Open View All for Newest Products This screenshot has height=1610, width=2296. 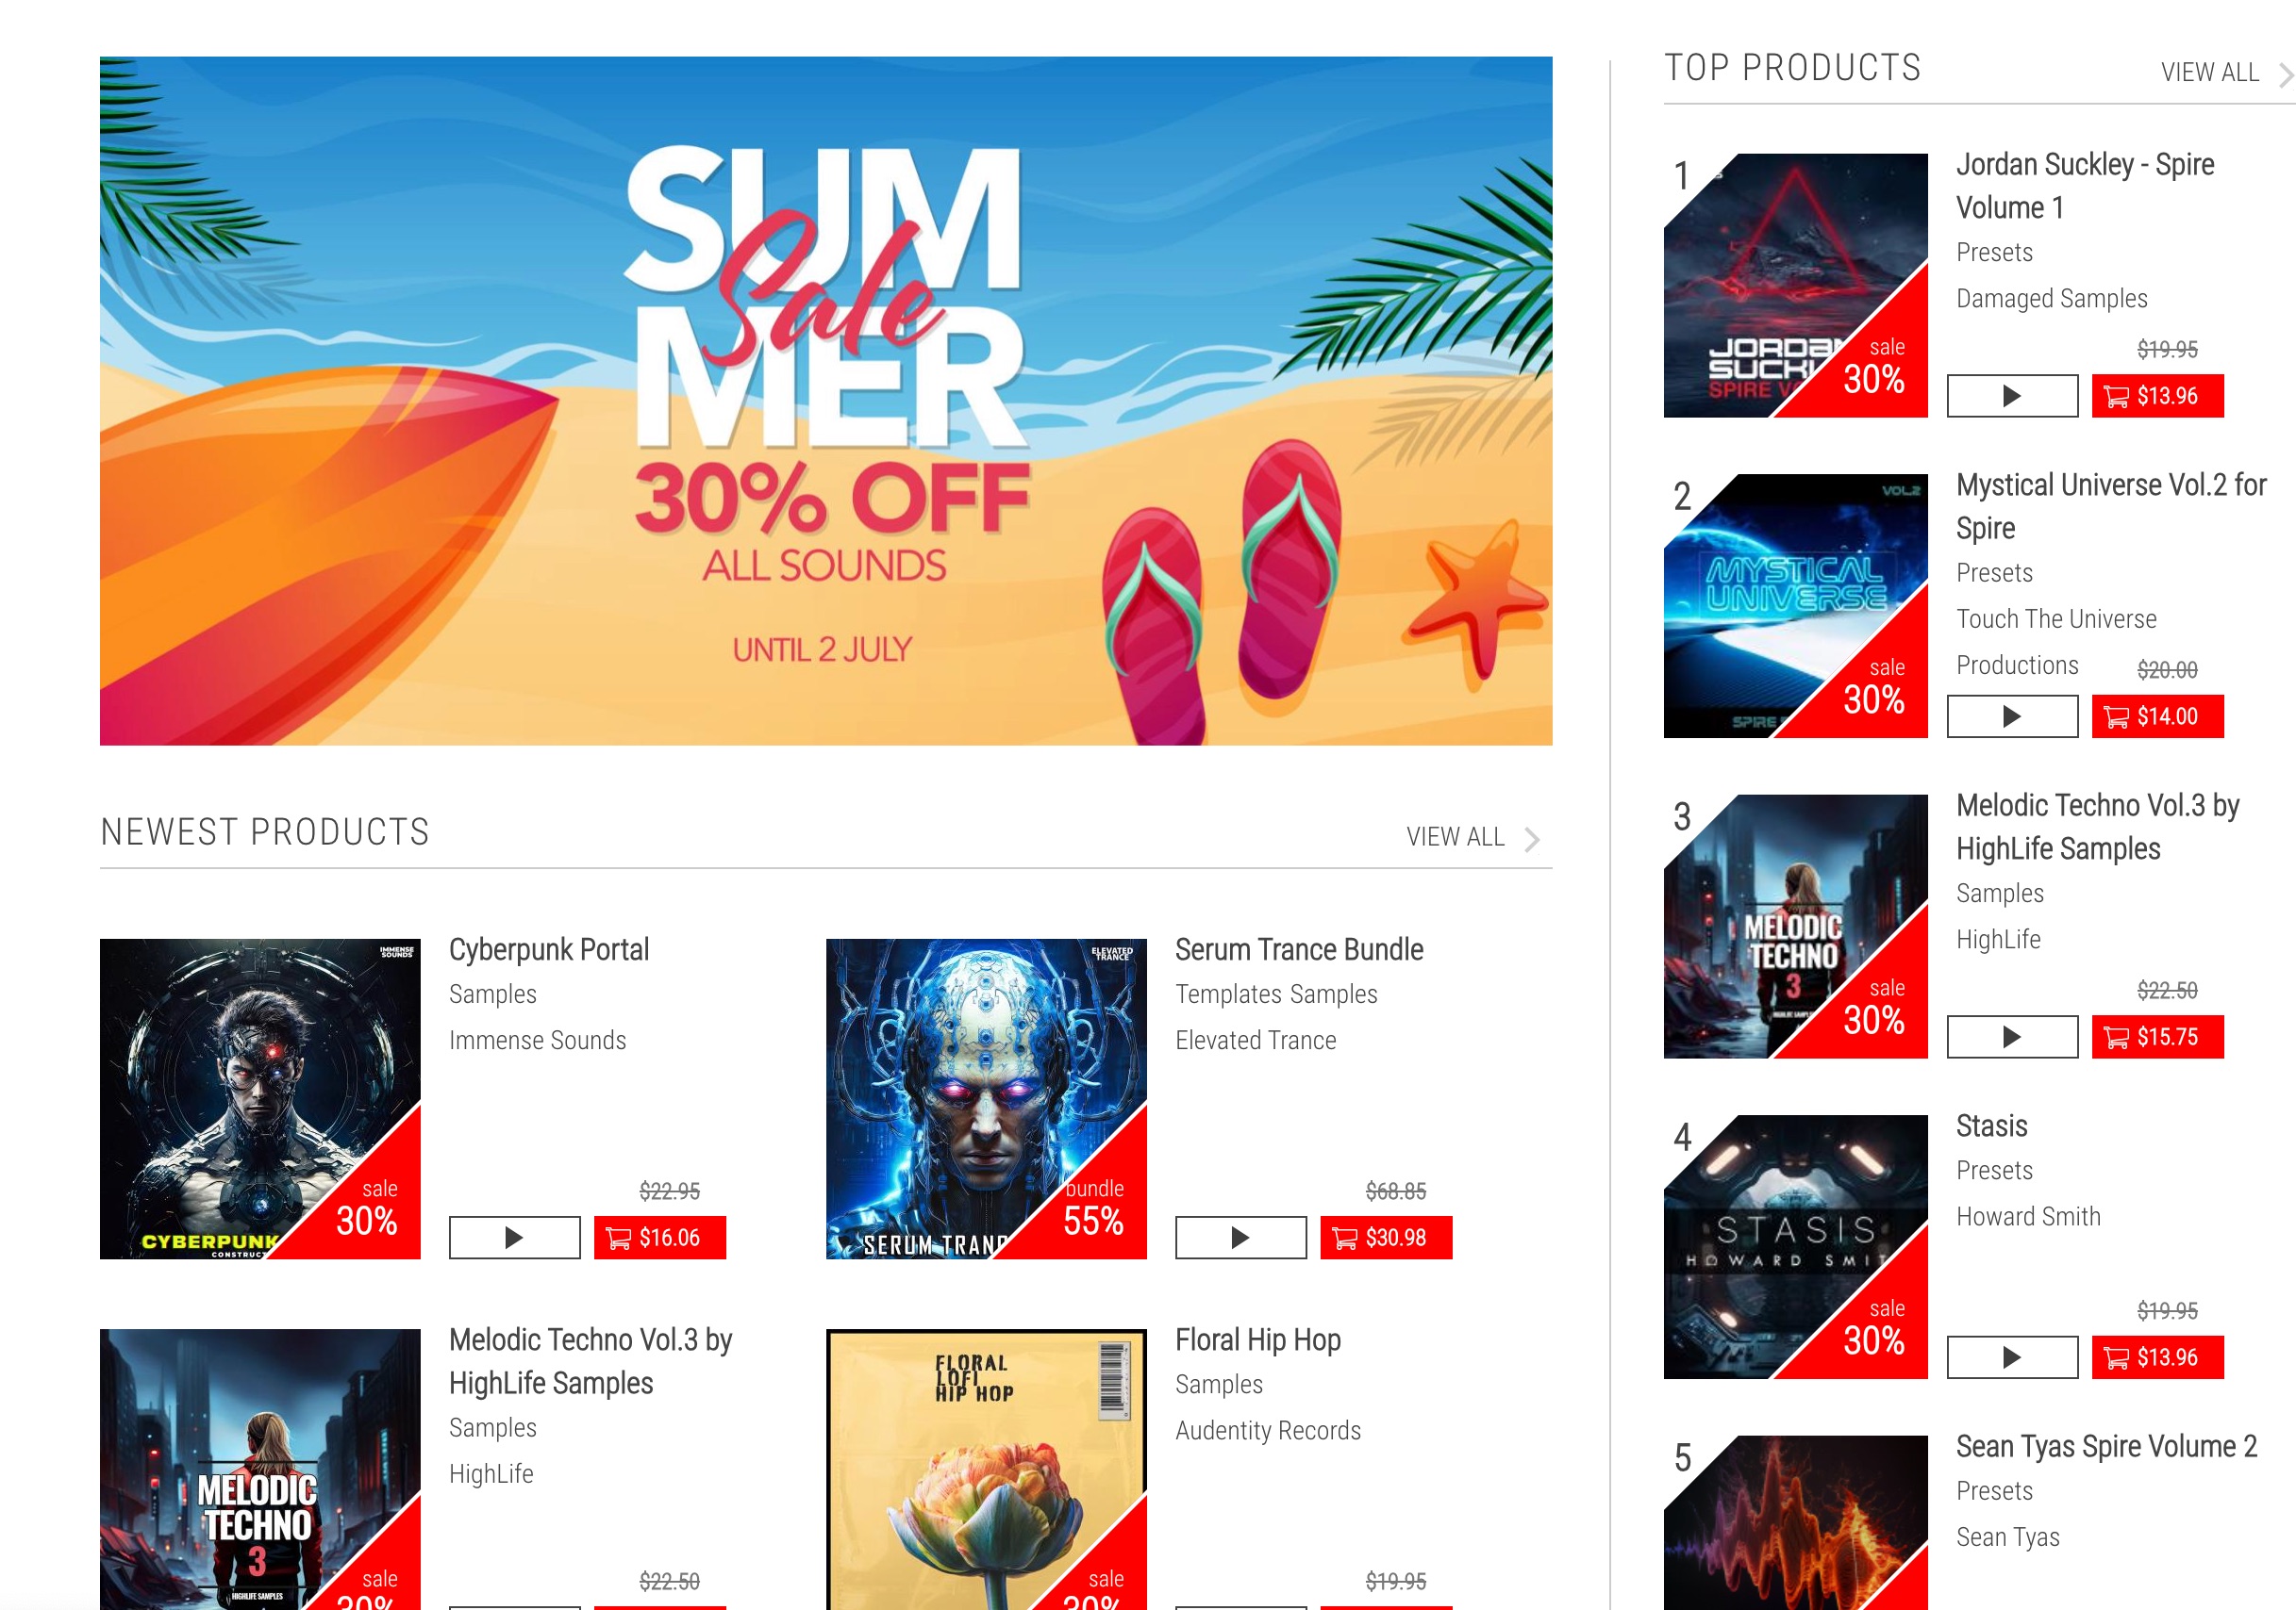tap(1472, 837)
